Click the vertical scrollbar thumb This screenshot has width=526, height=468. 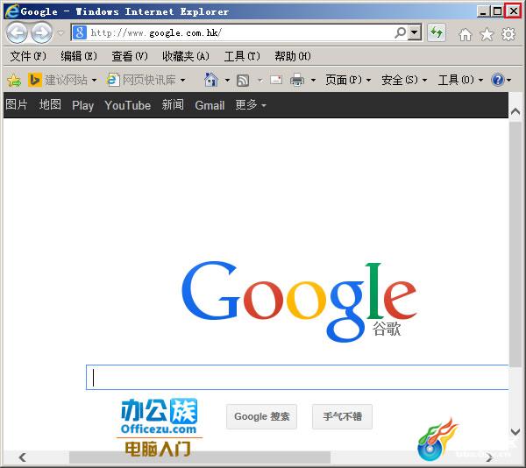pyautogui.click(x=515, y=245)
